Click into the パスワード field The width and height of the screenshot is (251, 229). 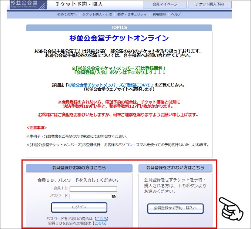[90, 196]
